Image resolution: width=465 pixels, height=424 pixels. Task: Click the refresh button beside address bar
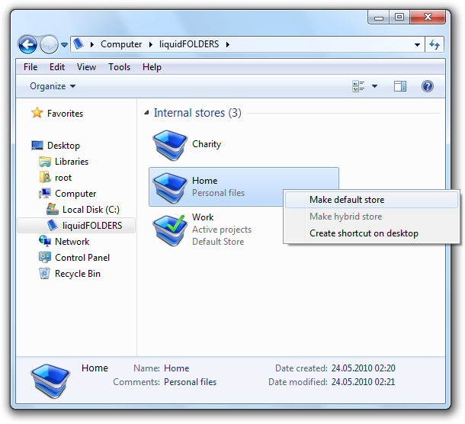435,45
